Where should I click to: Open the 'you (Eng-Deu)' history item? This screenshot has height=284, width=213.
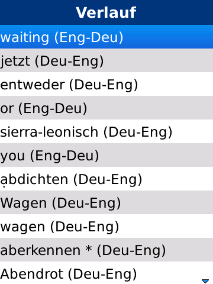[x=106, y=155]
